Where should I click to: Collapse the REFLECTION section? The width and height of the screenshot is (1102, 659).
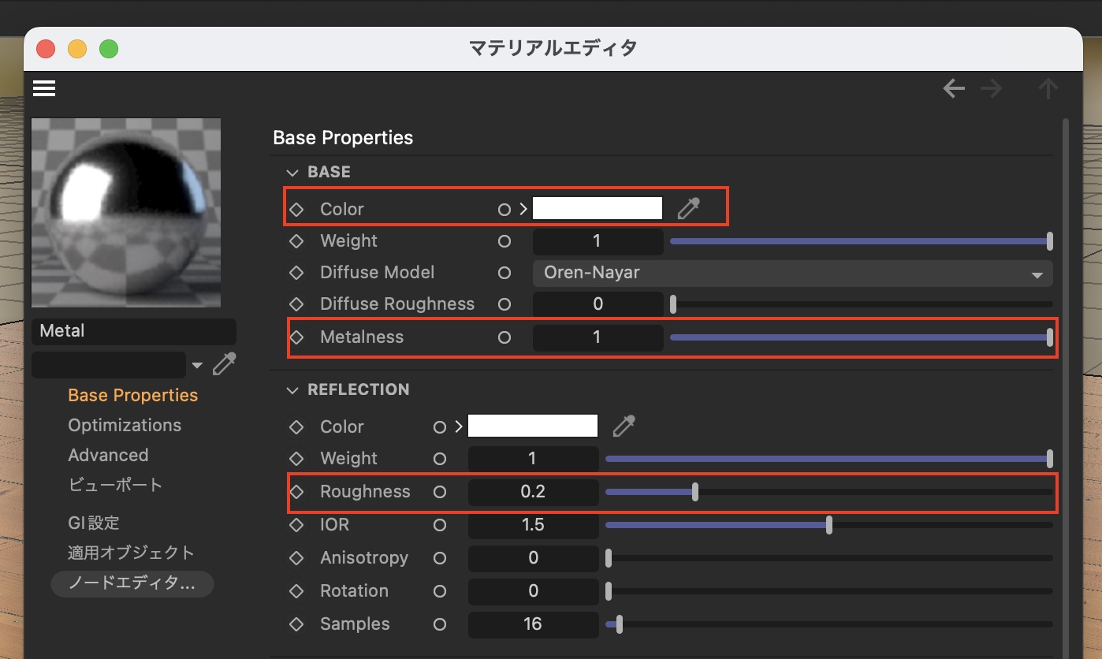pyautogui.click(x=293, y=389)
